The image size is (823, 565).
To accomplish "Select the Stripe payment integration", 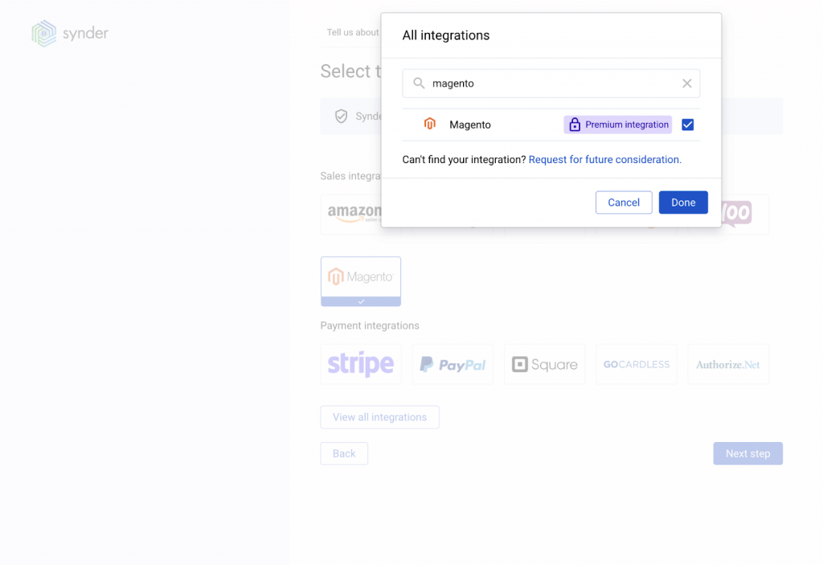I will point(361,364).
